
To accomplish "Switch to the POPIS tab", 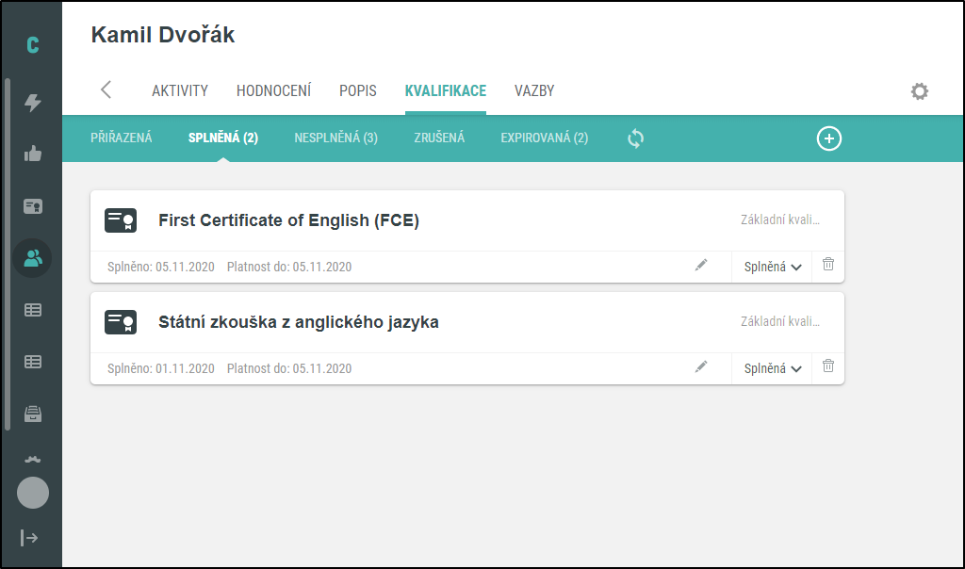I will coord(357,91).
